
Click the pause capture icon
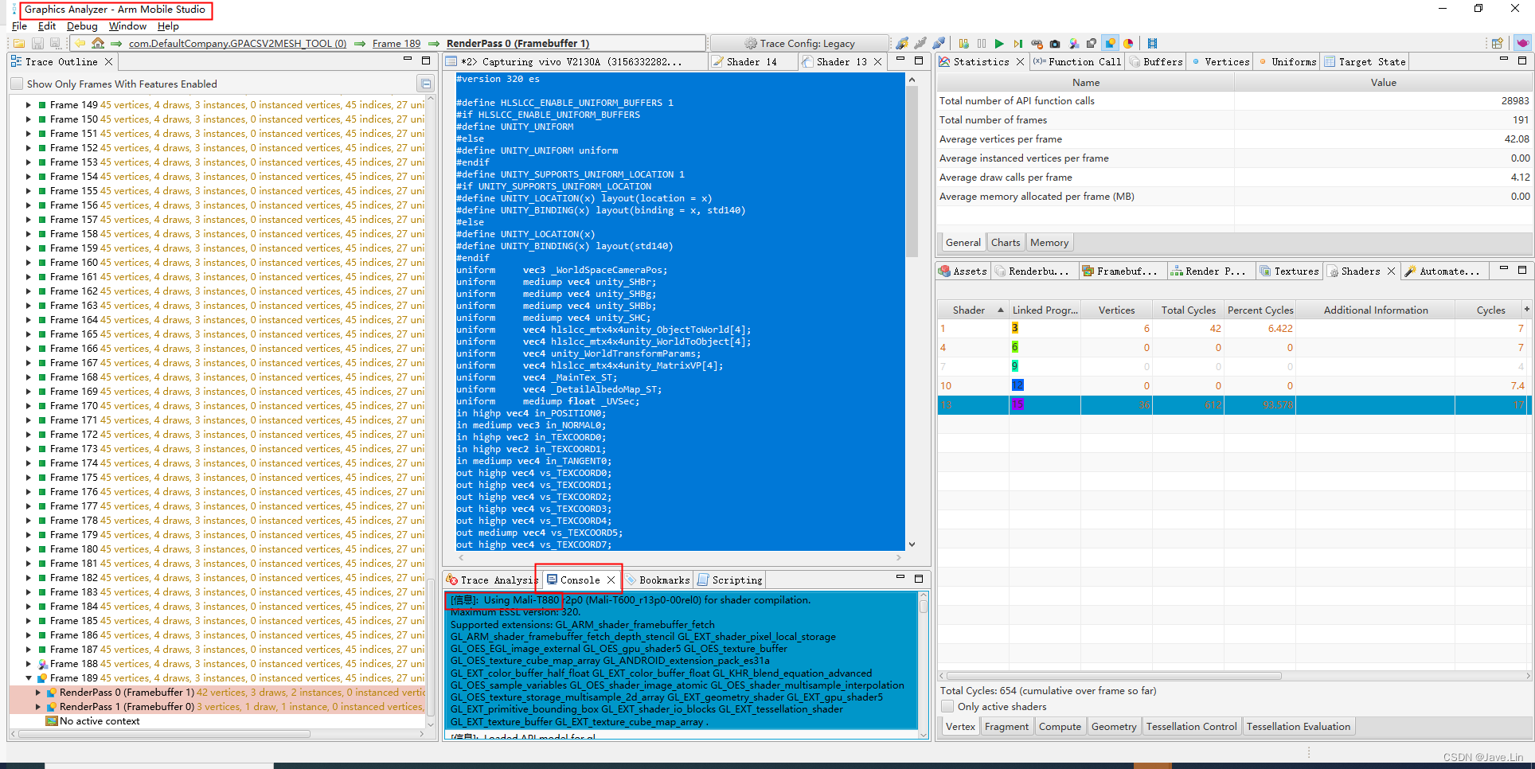pyautogui.click(x=981, y=44)
